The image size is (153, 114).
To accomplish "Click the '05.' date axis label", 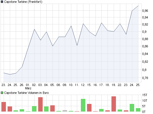I will pos(52,85).
